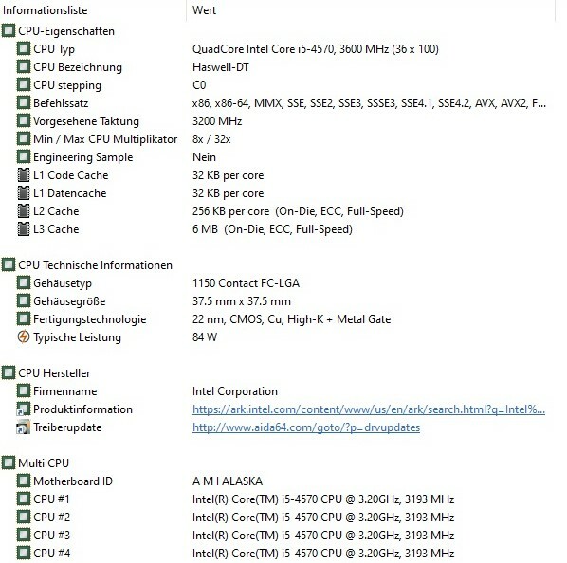Select the stepping value C0
This screenshot has height=563, width=567.
pos(199,85)
